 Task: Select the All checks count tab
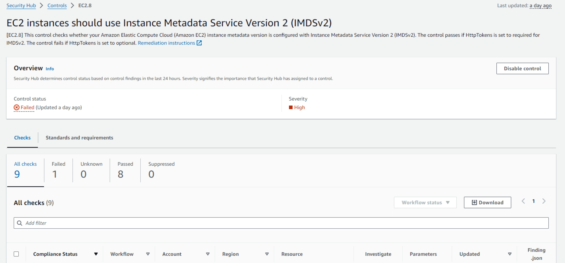[x=25, y=170]
